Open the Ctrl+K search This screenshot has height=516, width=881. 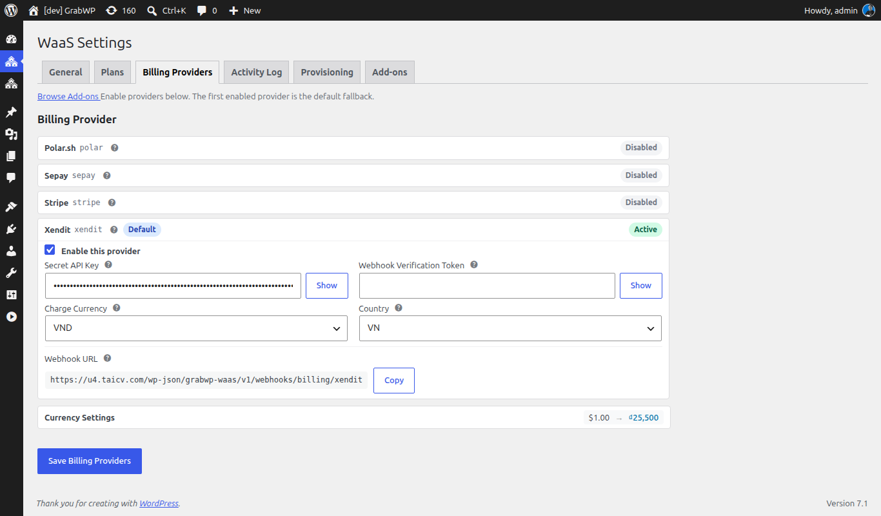click(x=166, y=10)
